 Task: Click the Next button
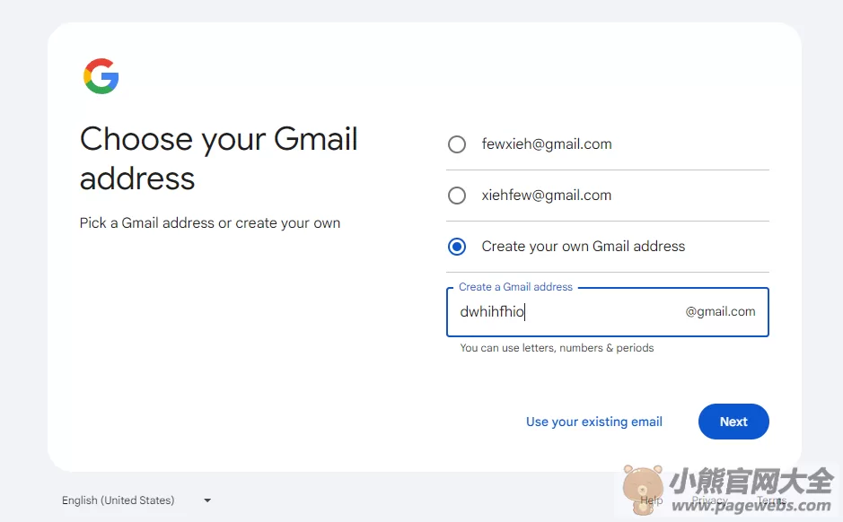[x=733, y=422]
